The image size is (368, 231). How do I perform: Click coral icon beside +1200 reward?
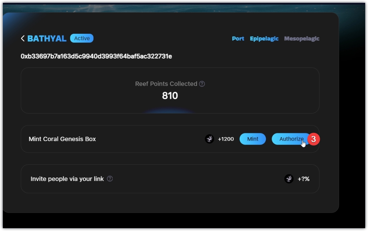209,139
